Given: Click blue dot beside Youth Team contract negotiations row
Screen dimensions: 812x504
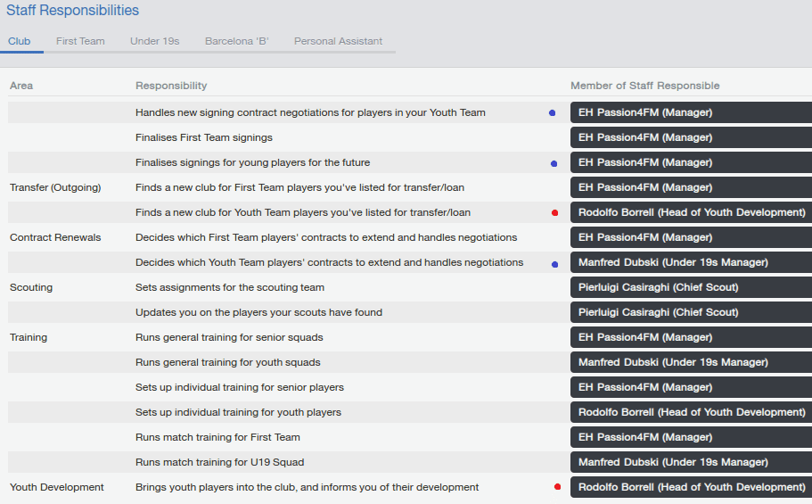Looking at the screenshot, I should click(553, 113).
